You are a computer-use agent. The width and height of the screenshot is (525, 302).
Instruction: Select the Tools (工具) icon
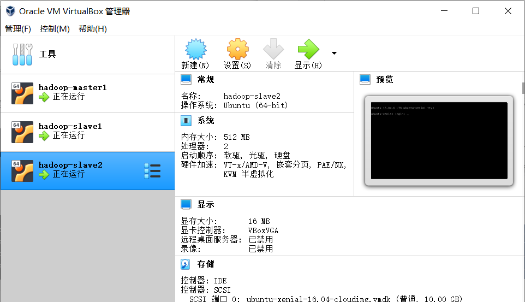pos(22,54)
